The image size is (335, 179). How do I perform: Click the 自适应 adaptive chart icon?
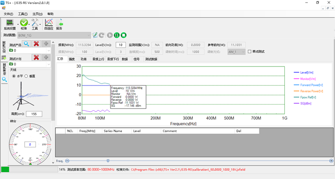(x=49, y=24)
